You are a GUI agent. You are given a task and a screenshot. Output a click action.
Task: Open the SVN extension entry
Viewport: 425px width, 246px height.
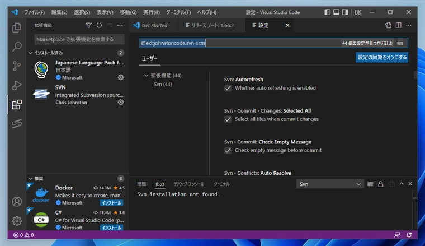[78, 95]
